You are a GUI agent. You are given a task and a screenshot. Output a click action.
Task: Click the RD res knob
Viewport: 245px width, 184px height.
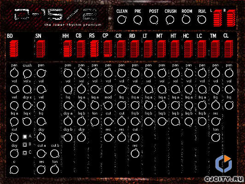135,153
